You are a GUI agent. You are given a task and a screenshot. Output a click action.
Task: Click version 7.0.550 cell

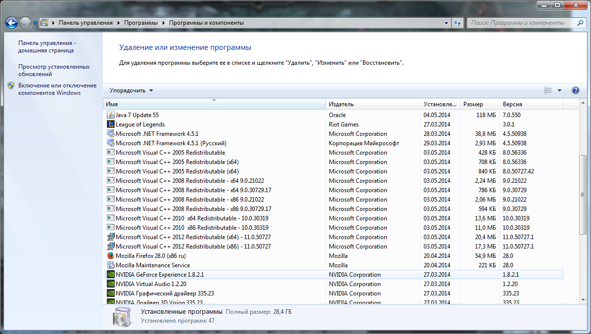[511, 115]
